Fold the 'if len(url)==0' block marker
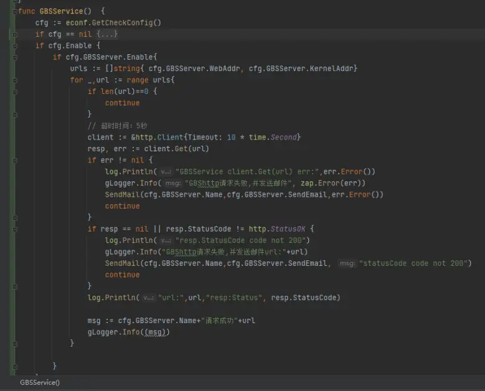Image resolution: width=485 pixels, height=391 pixels. tap(14, 92)
